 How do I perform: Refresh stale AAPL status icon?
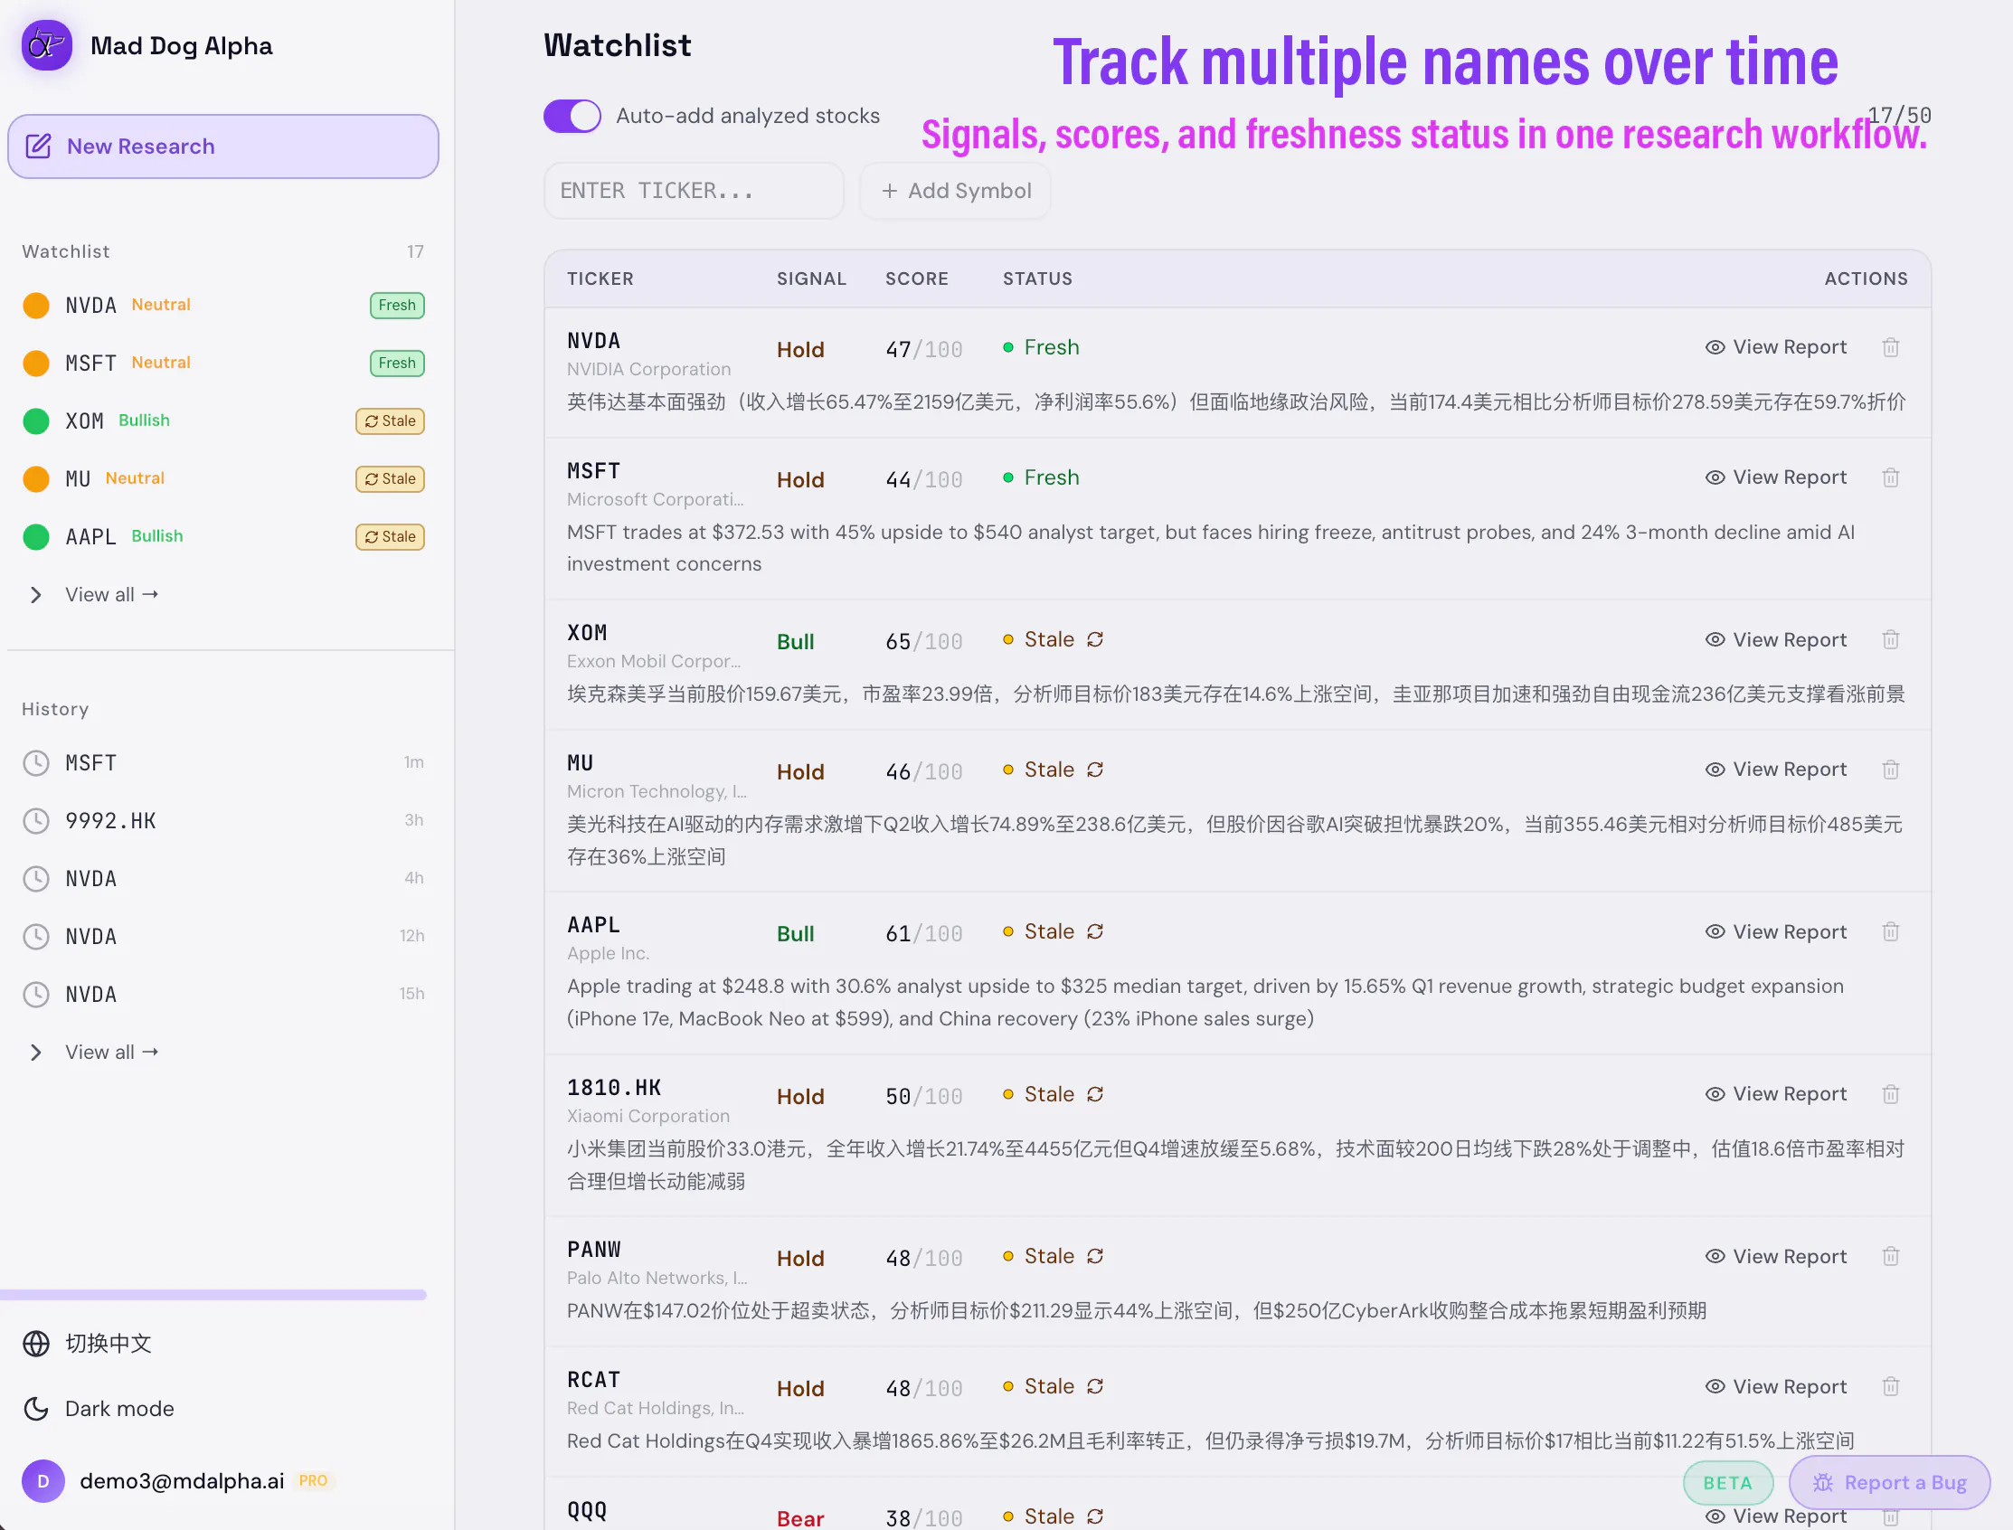click(x=1095, y=931)
